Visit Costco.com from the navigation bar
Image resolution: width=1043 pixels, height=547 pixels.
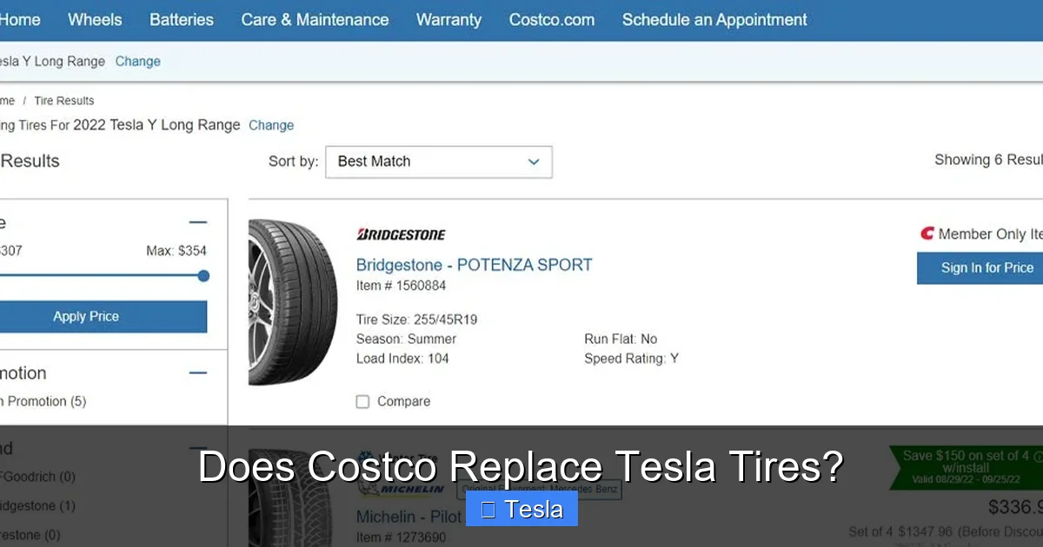tap(551, 19)
